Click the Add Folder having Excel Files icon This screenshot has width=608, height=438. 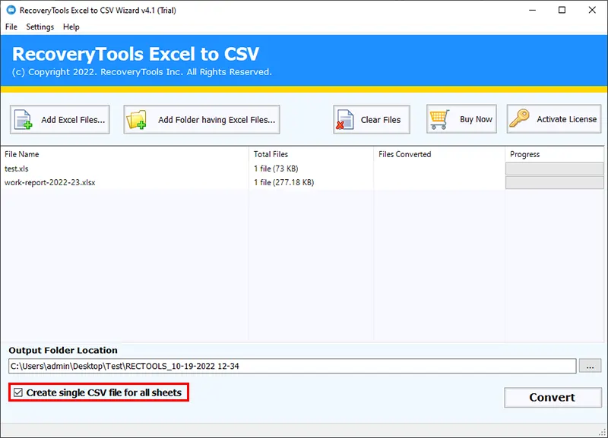[x=139, y=120]
